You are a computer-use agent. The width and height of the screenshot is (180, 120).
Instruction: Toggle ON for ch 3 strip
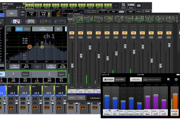(23, 107)
